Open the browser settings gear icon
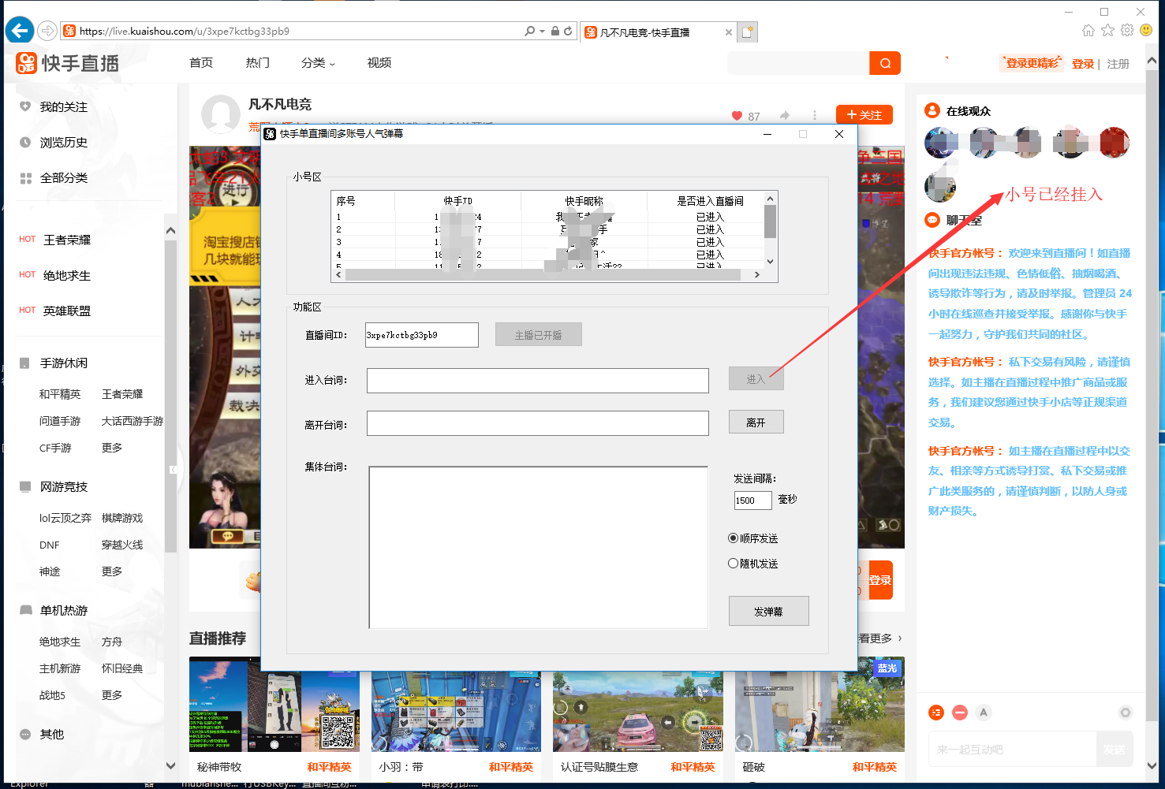The width and height of the screenshot is (1165, 789). click(x=1127, y=30)
